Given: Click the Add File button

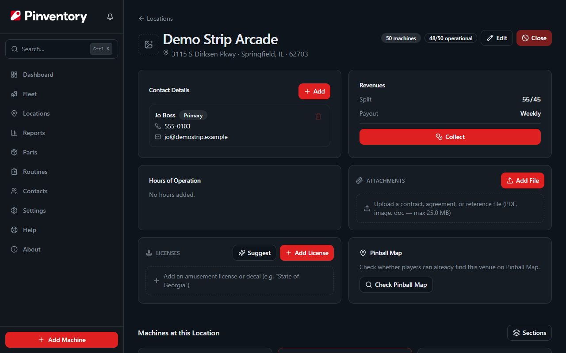Looking at the screenshot, I should click(523, 180).
